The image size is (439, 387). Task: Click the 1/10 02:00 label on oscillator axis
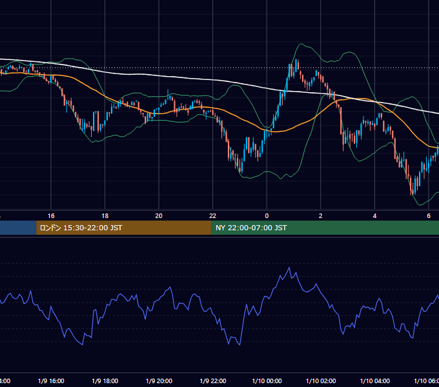pyautogui.click(x=321, y=381)
